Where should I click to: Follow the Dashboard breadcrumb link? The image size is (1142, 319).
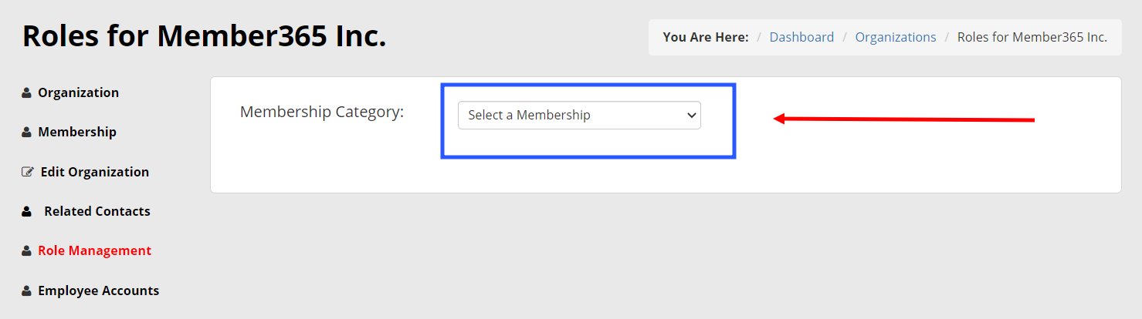801,37
